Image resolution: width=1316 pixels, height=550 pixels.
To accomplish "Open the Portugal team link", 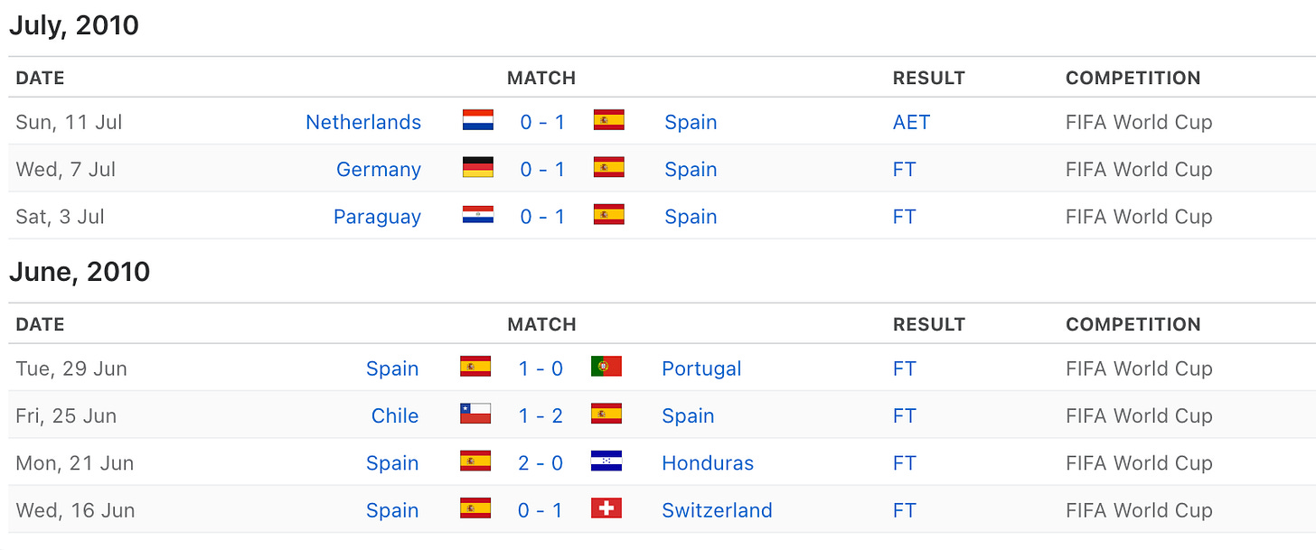I will click(701, 368).
